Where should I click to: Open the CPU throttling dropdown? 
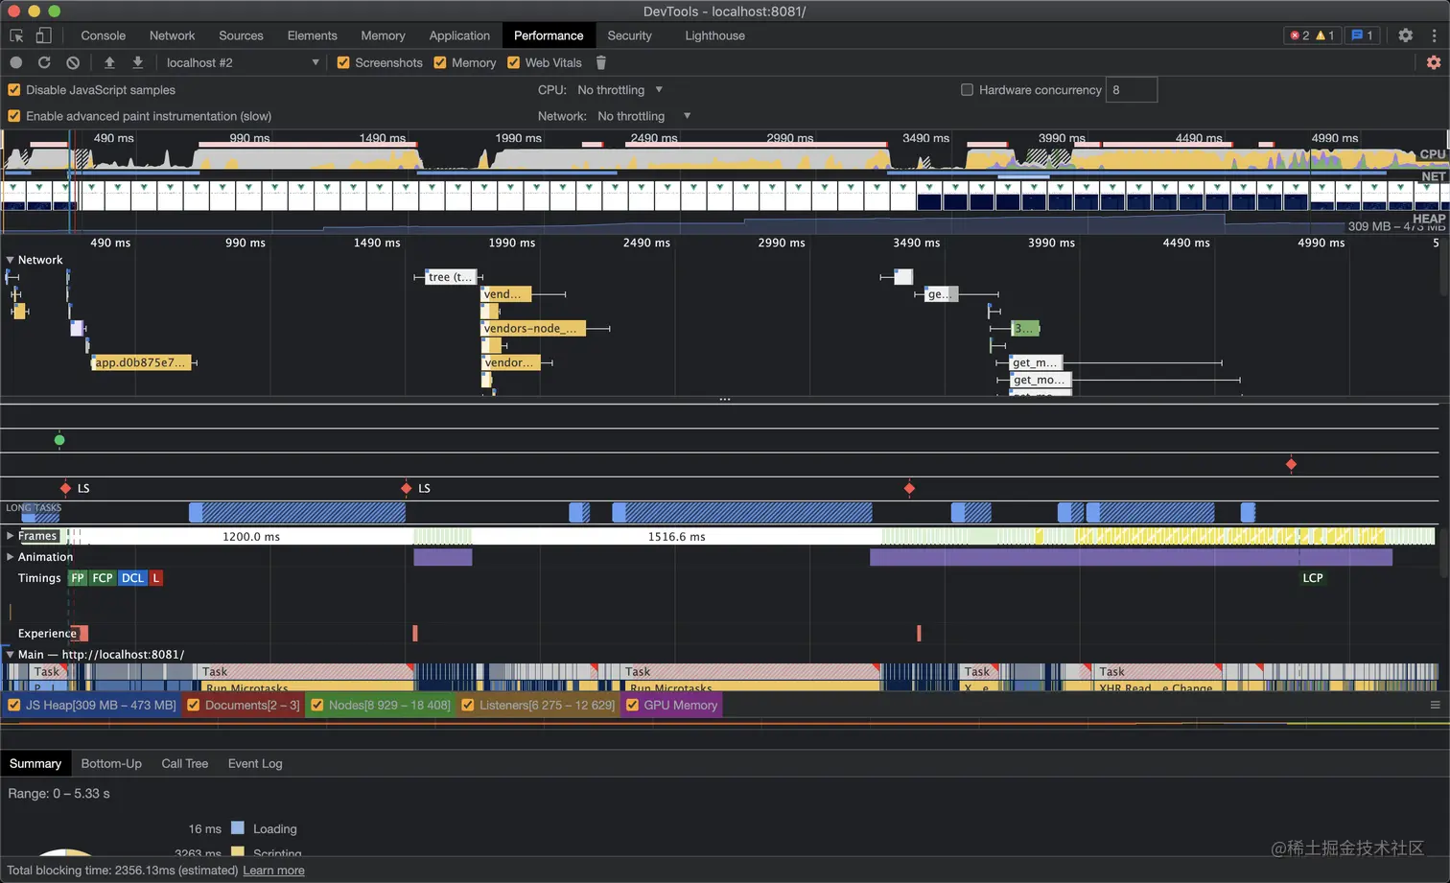point(620,90)
